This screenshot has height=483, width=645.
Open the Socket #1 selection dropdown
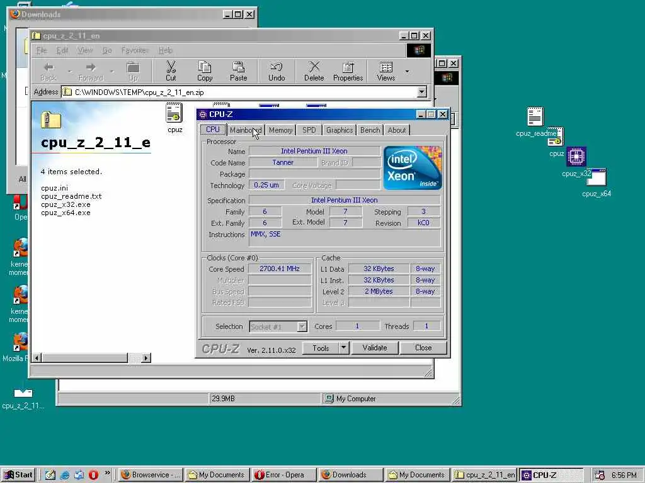302,326
